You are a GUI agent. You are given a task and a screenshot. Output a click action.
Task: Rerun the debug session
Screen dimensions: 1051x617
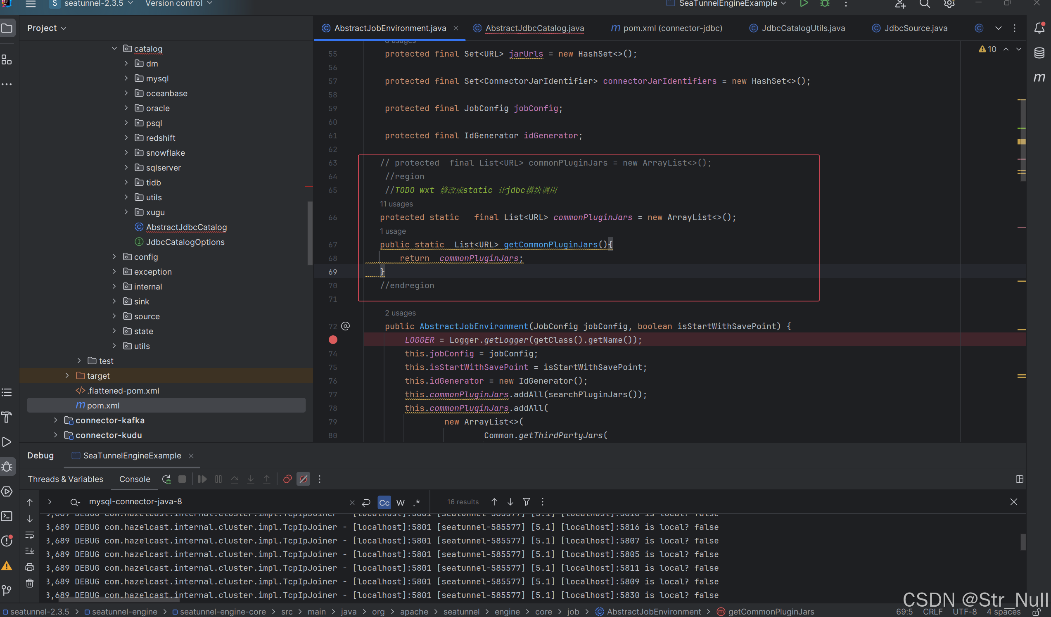click(x=166, y=479)
